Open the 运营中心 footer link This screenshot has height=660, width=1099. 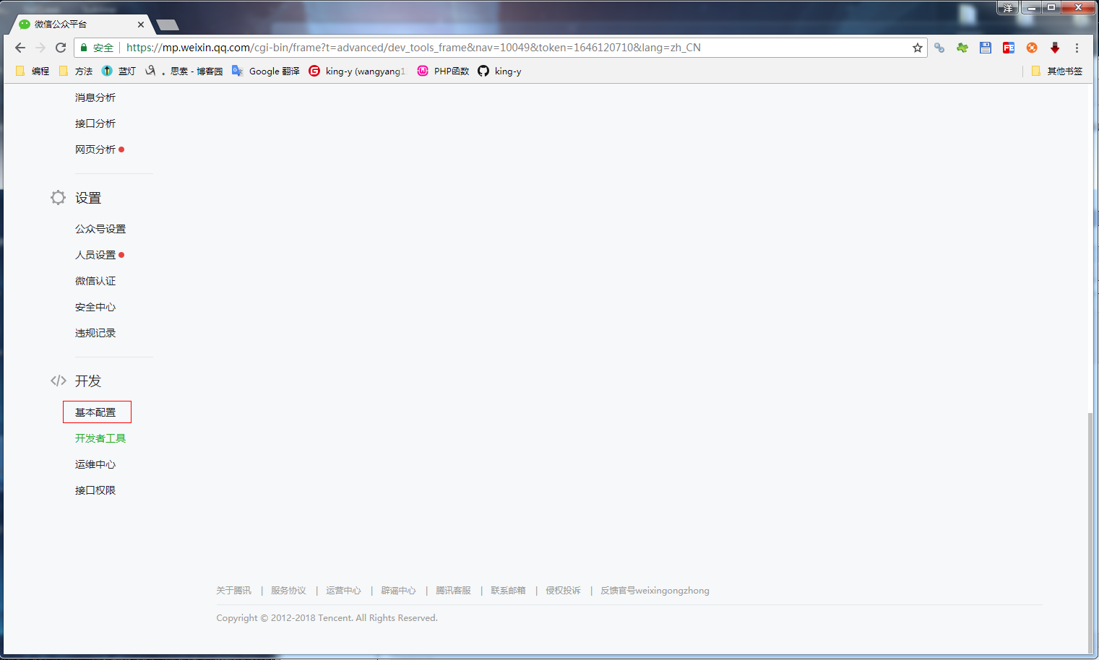(343, 591)
